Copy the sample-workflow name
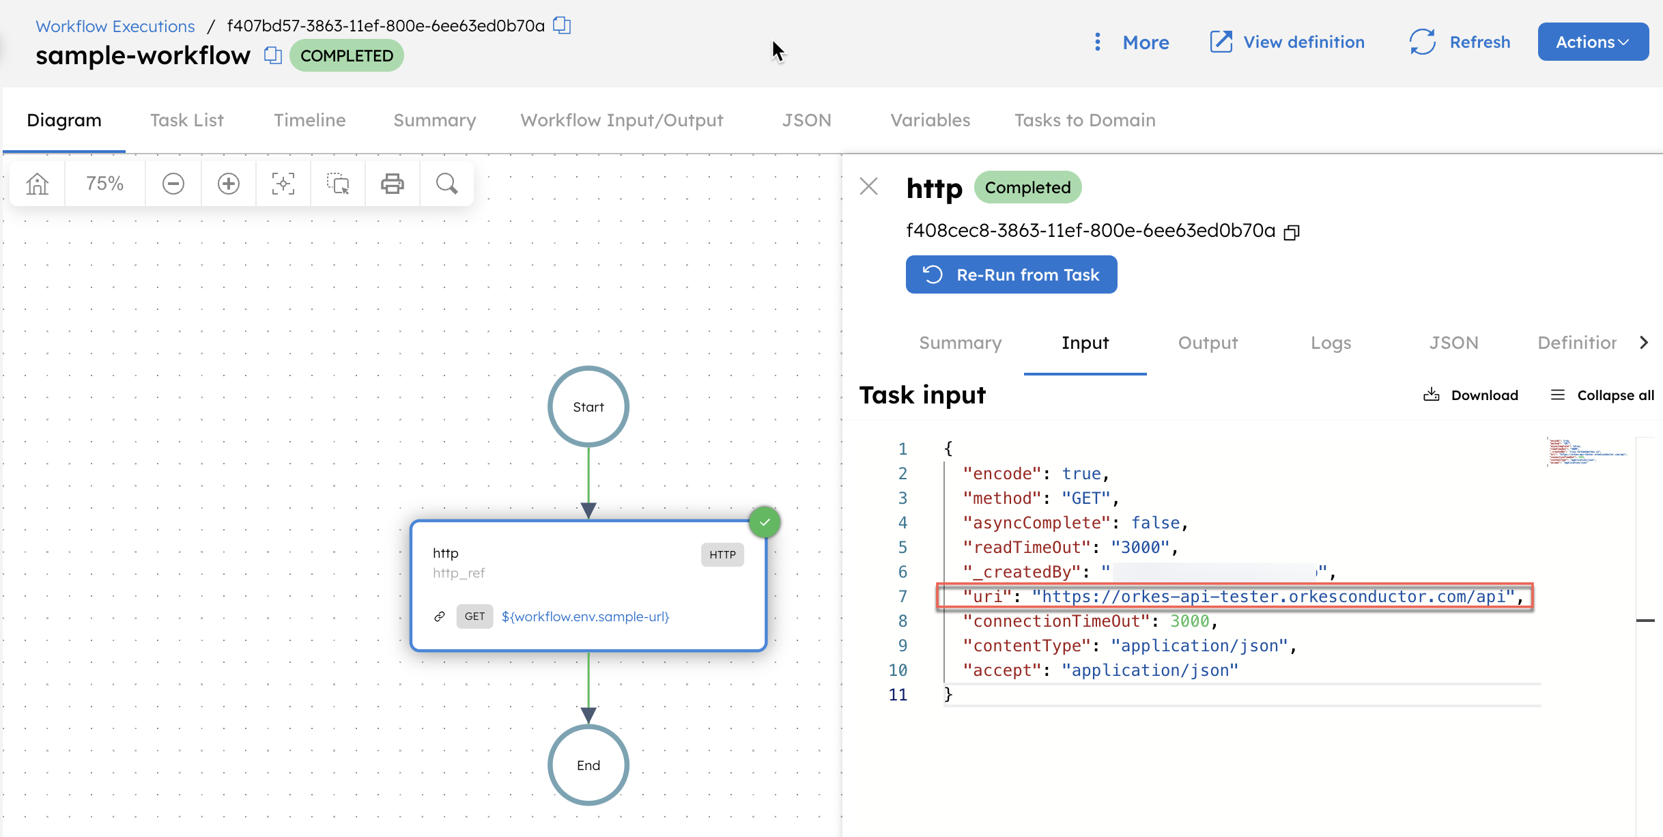 click(x=273, y=55)
